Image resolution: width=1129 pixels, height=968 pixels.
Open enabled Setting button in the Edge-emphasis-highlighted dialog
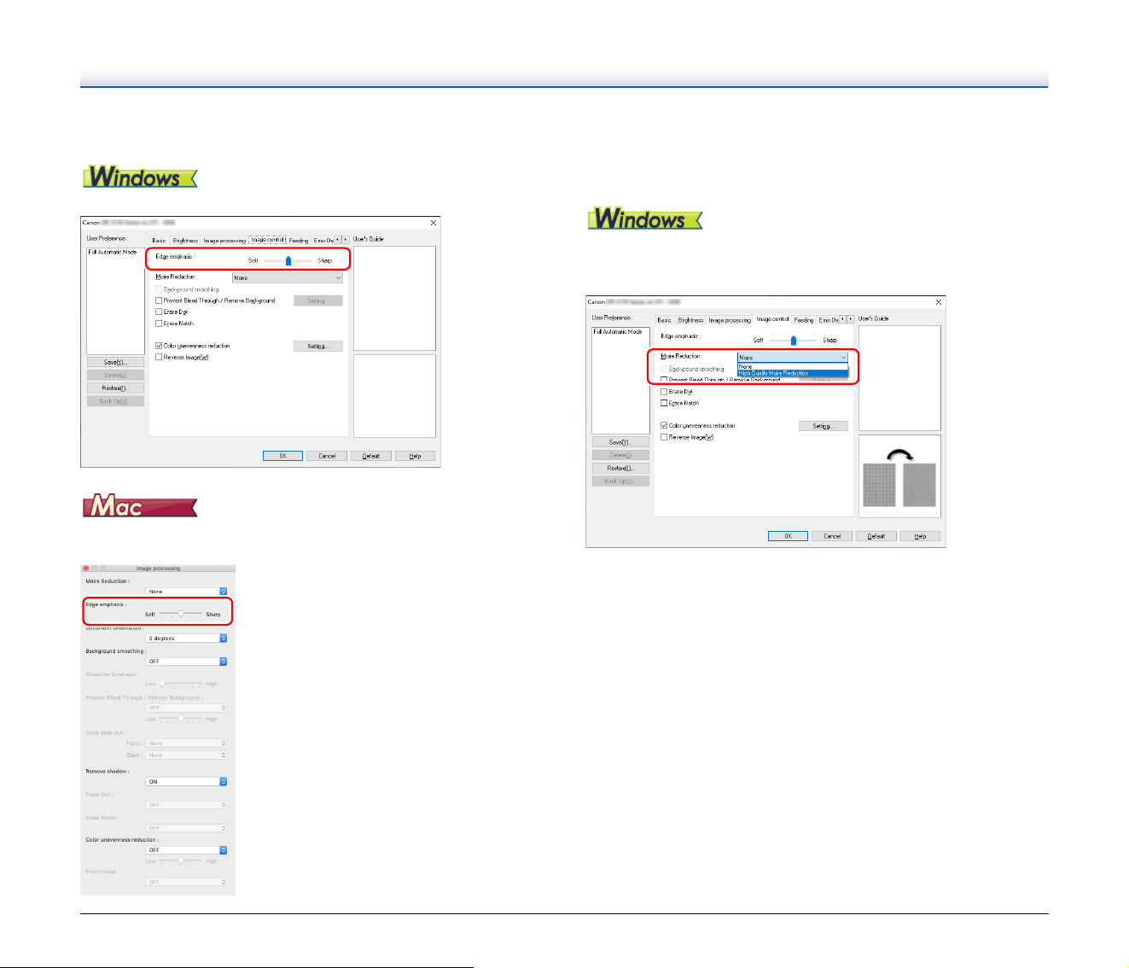point(318,347)
